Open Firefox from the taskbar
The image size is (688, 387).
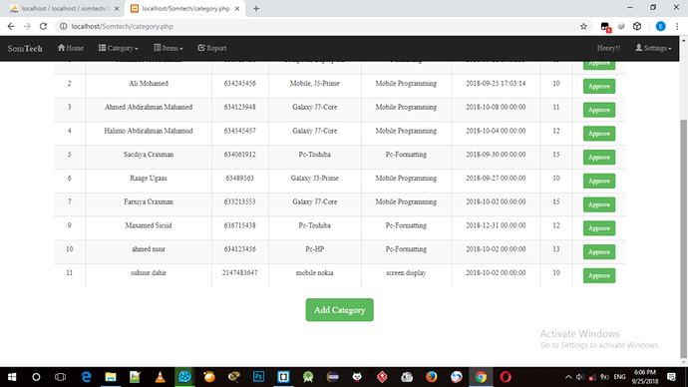tap(432, 377)
